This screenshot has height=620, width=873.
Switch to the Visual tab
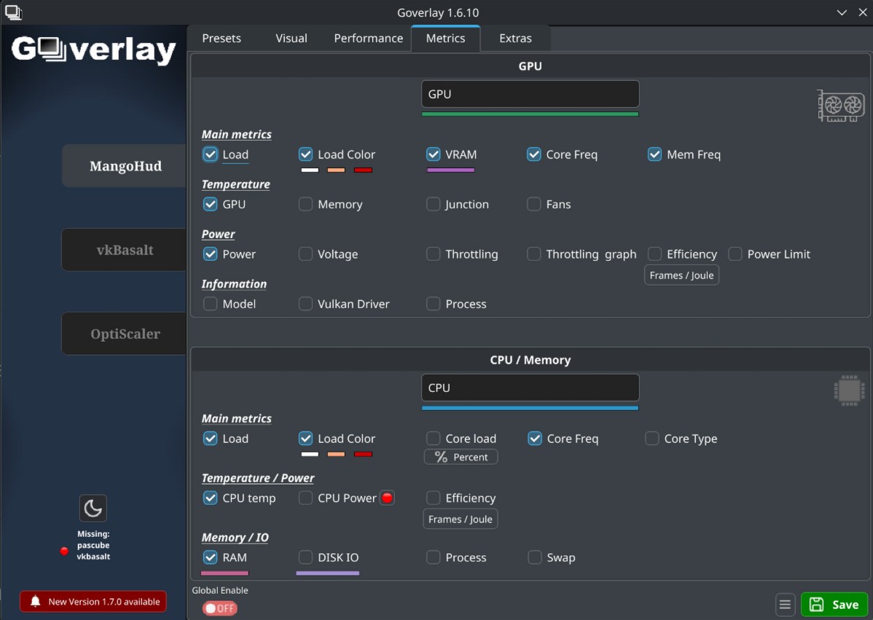(291, 39)
